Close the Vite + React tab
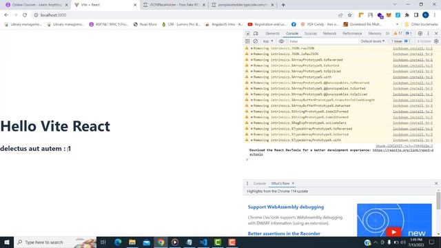Viewport: 441px width, 248px height. tap(135, 5)
